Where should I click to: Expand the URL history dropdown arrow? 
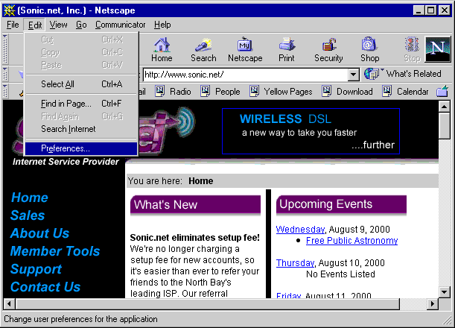click(353, 75)
